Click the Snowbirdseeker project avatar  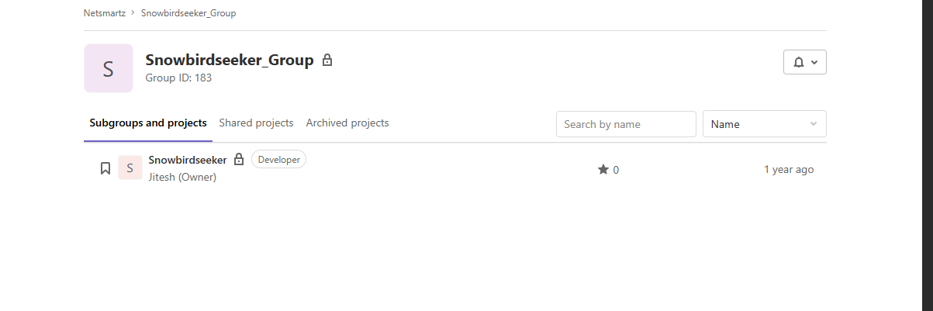[130, 168]
